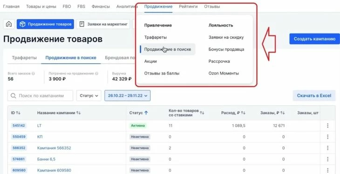Open three-dot menu for Банни 6,5
The height and width of the screenshot is (174, 340).
click(327, 159)
